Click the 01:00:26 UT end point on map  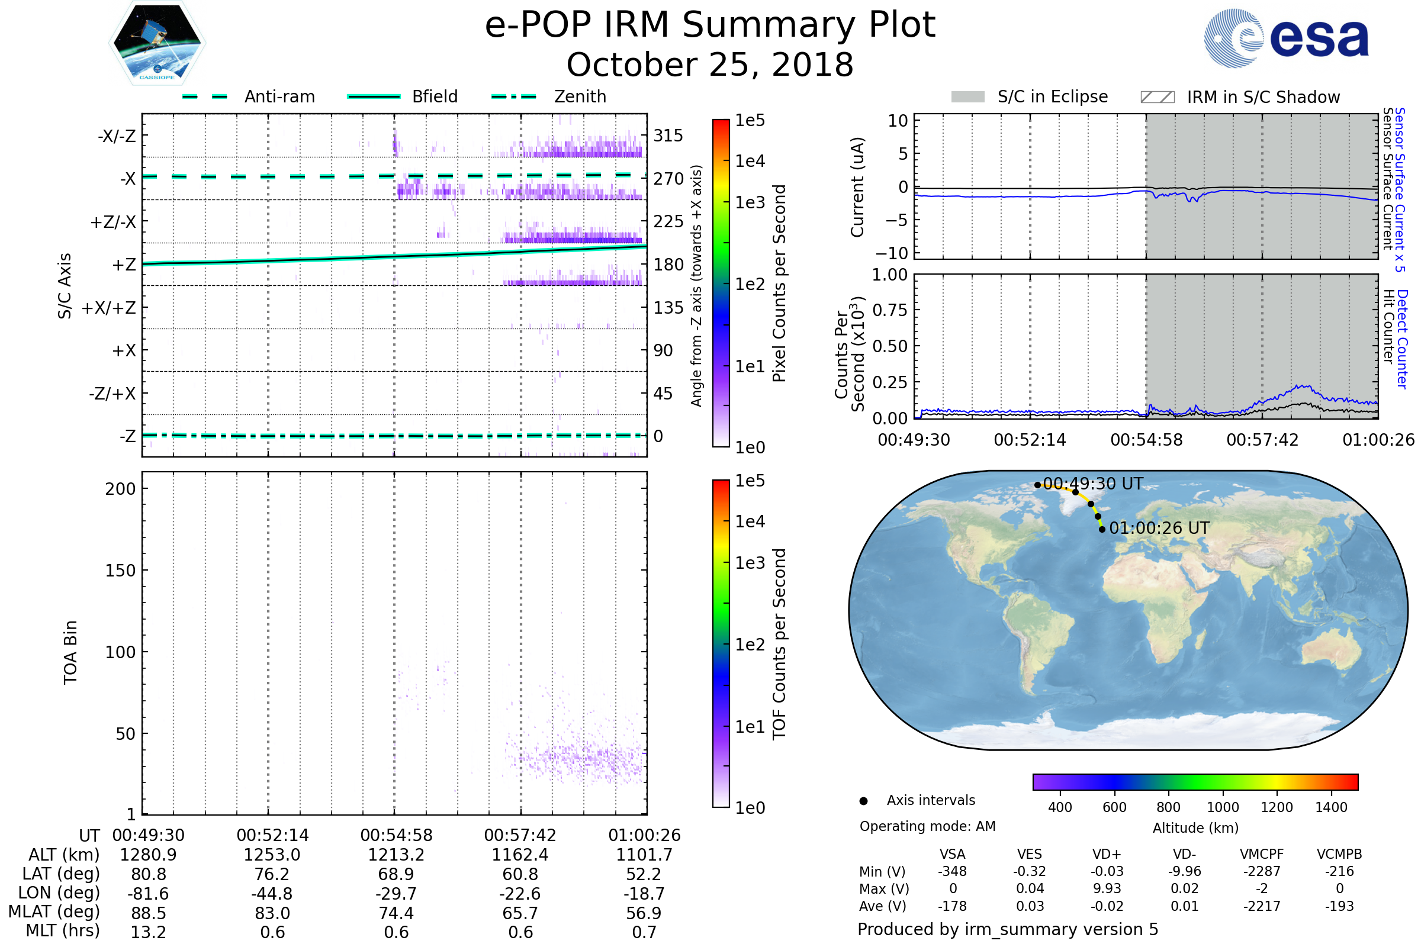click(1102, 529)
